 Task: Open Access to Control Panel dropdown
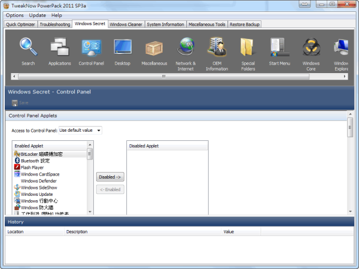tap(80, 131)
